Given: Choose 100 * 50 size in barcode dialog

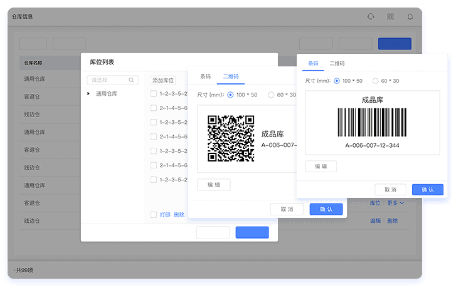Looking at the screenshot, I should [x=337, y=81].
